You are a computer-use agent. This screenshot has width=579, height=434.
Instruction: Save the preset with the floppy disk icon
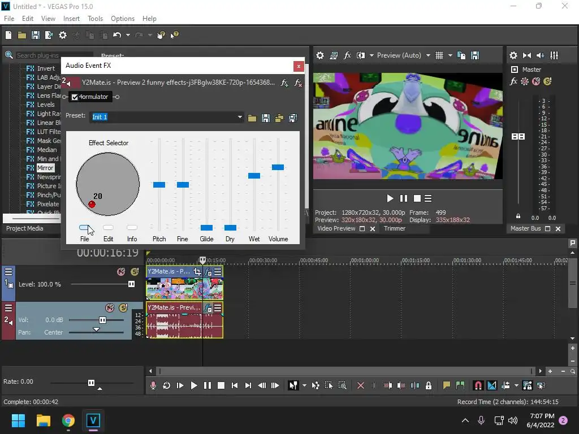pos(266,118)
